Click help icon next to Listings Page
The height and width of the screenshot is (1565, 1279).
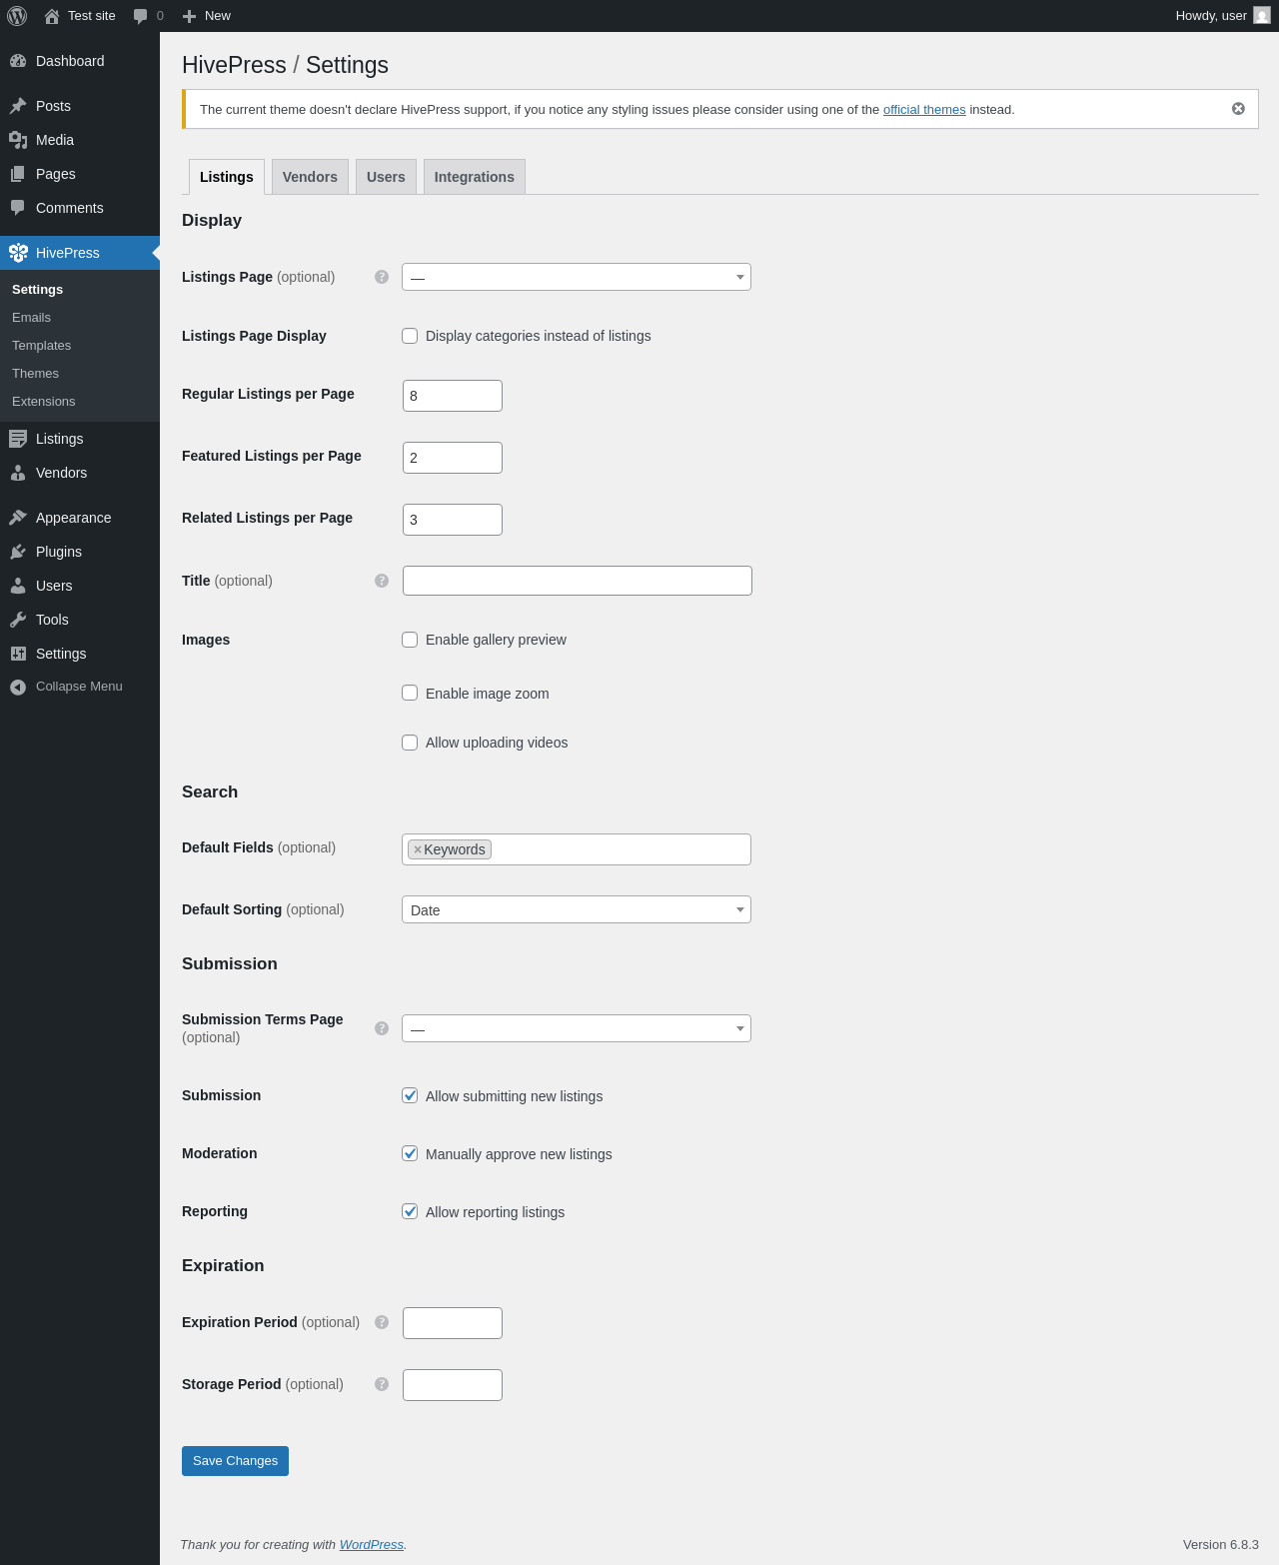pos(382,277)
